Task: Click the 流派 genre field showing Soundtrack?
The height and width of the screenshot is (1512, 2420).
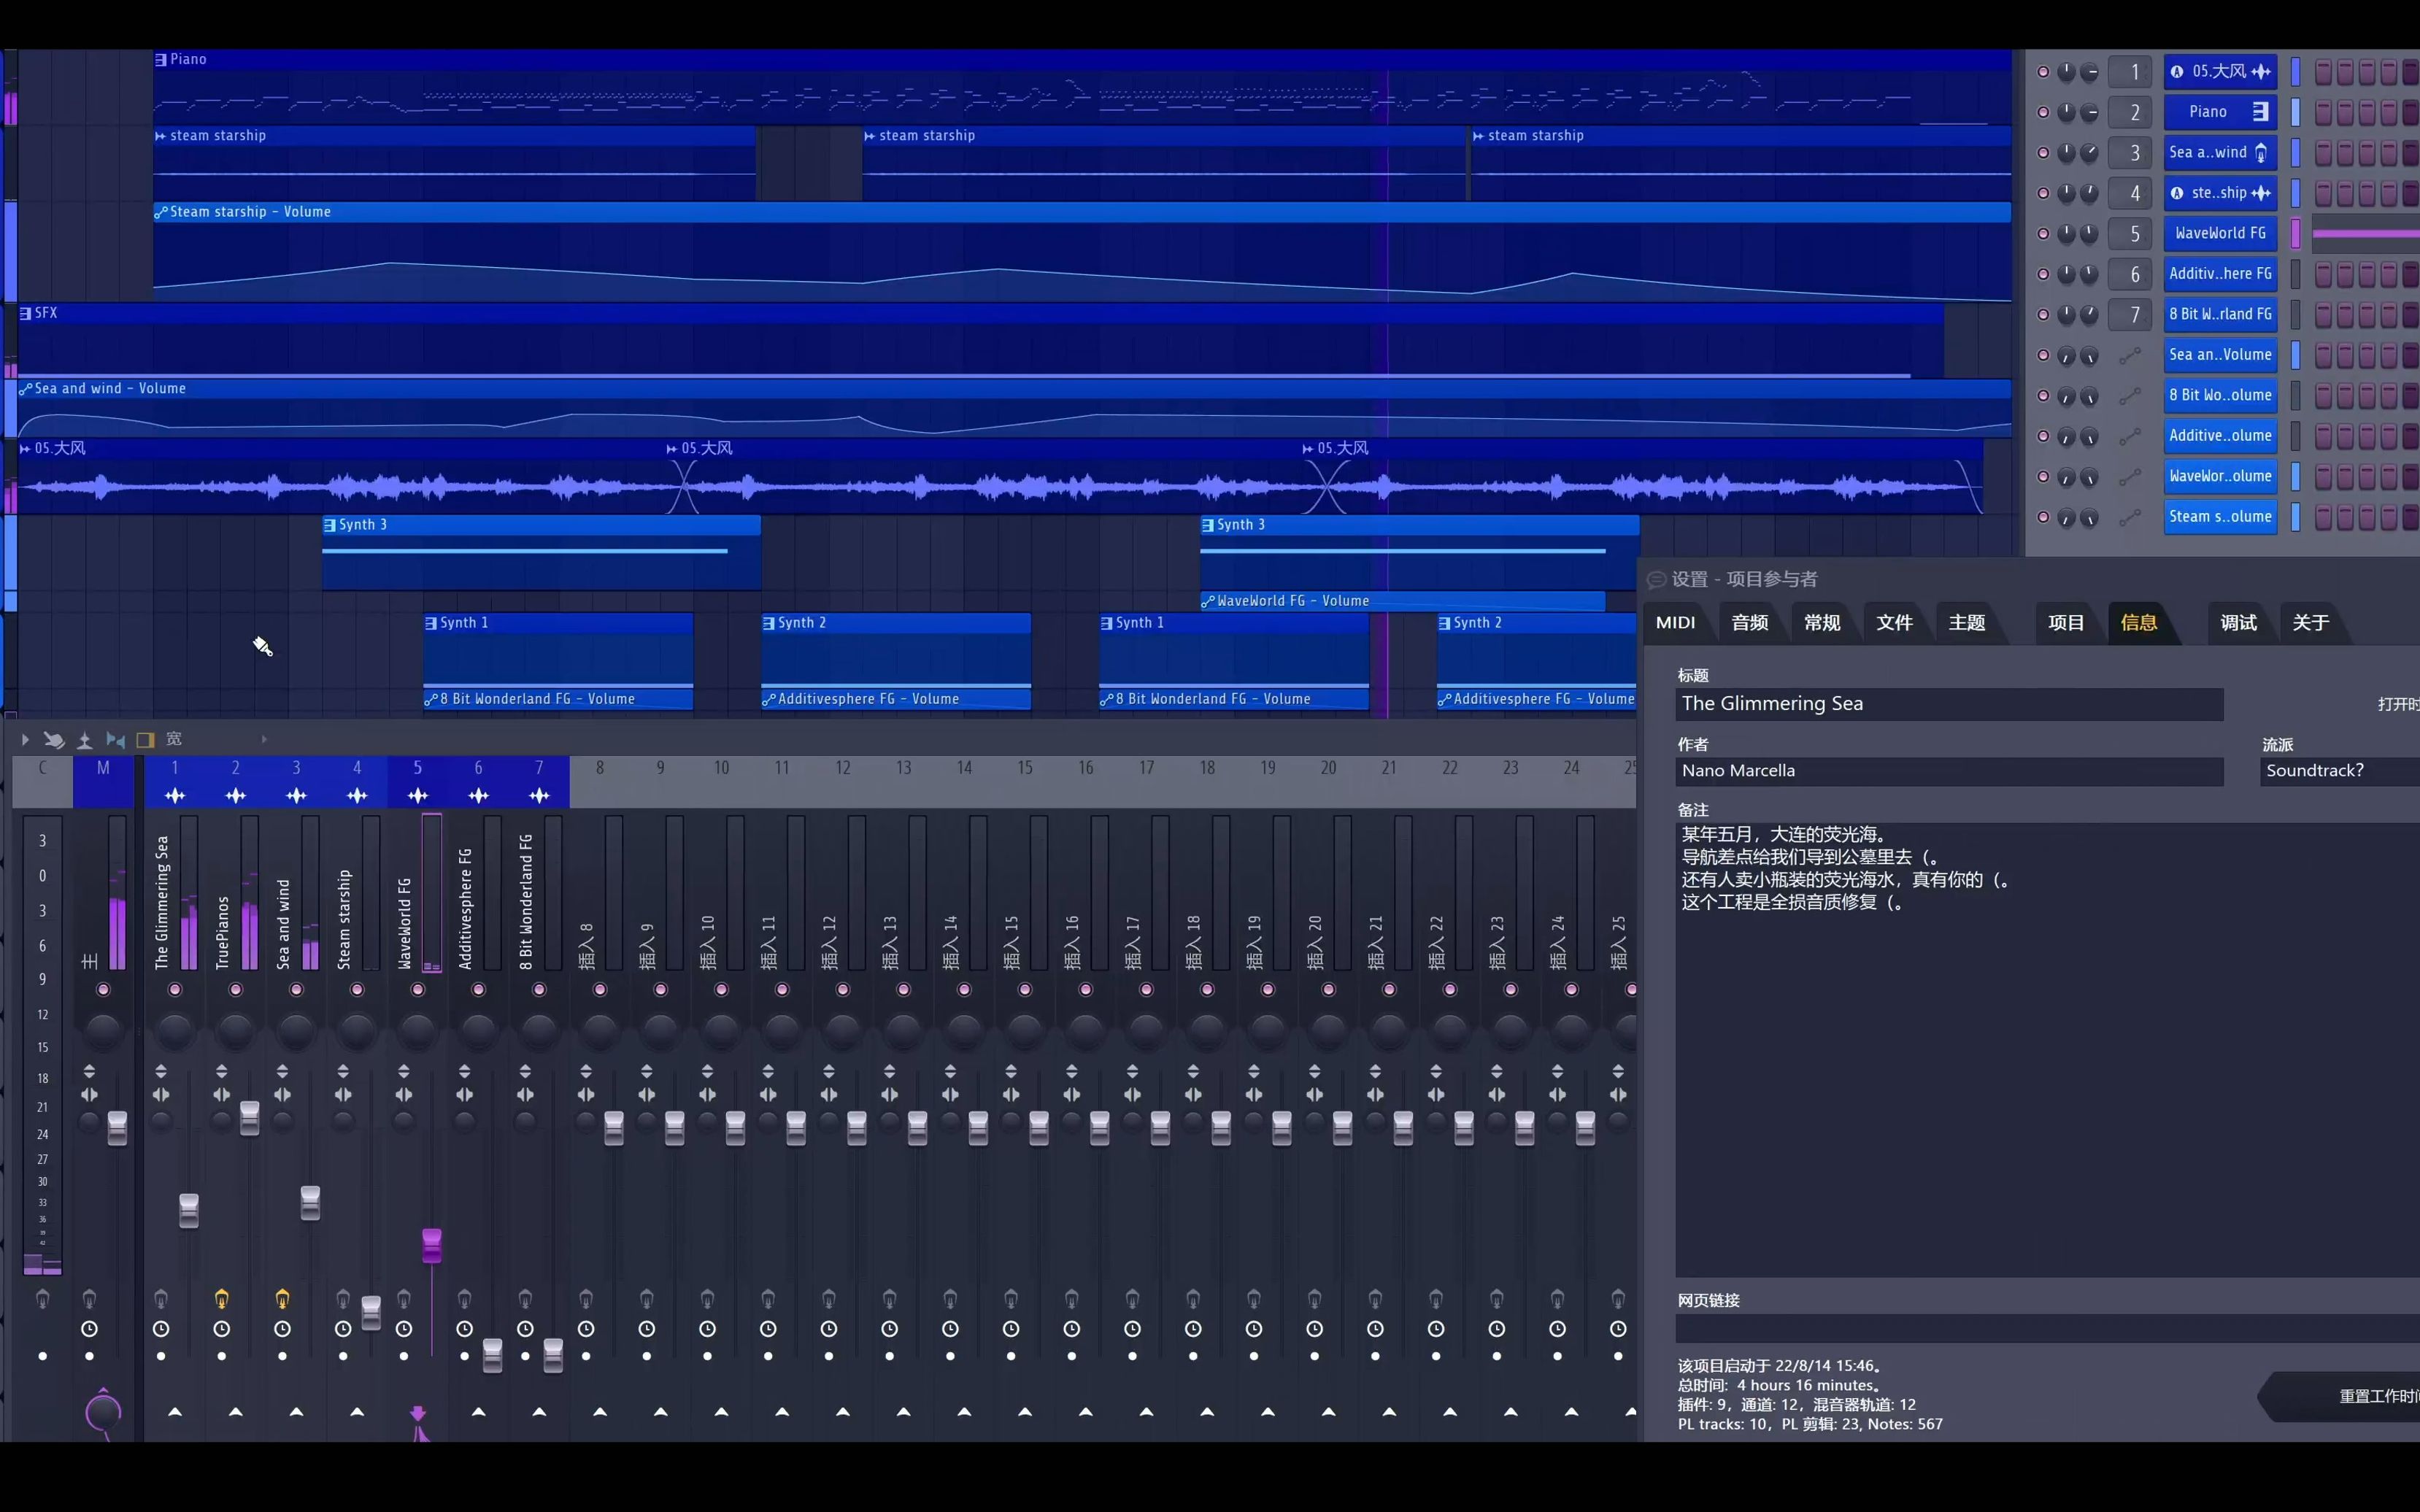Action: tap(2340, 771)
